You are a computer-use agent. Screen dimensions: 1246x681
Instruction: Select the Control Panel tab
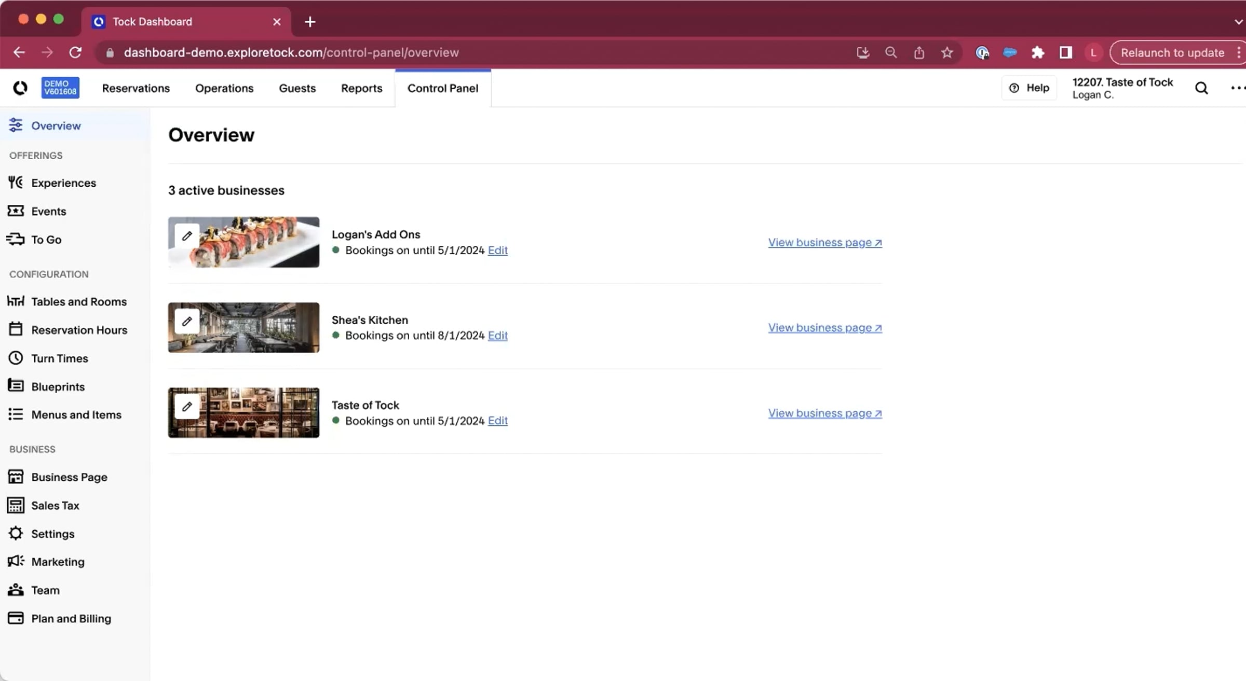[443, 88]
